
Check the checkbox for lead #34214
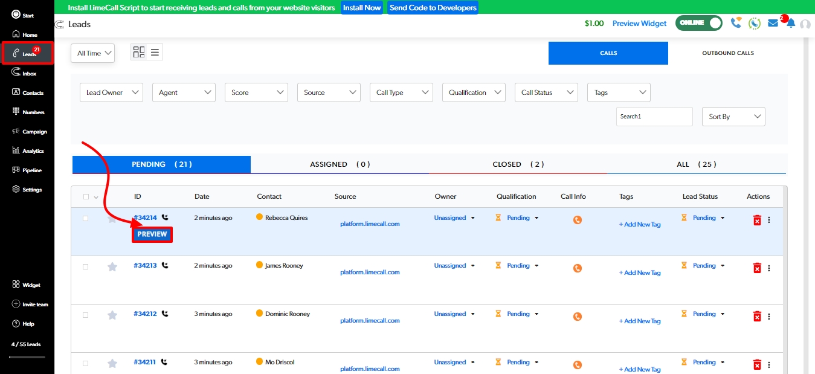[85, 218]
